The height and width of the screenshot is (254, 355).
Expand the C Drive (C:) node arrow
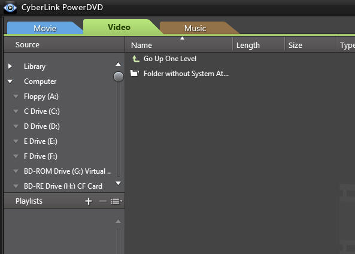[x=16, y=111]
